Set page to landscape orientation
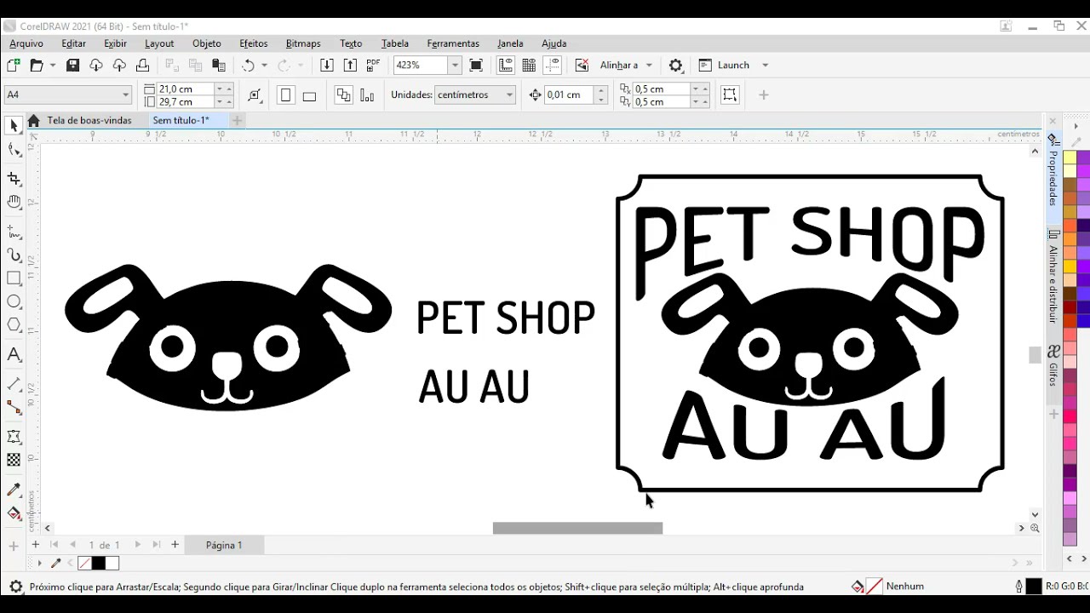Image resolution: width=1090 pixels, height=613 pixels. (x=309, y=95)
